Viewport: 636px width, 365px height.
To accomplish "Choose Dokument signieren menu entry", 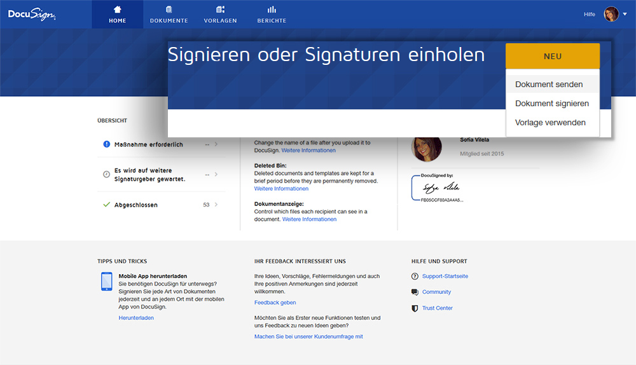I will pos(551,104).
